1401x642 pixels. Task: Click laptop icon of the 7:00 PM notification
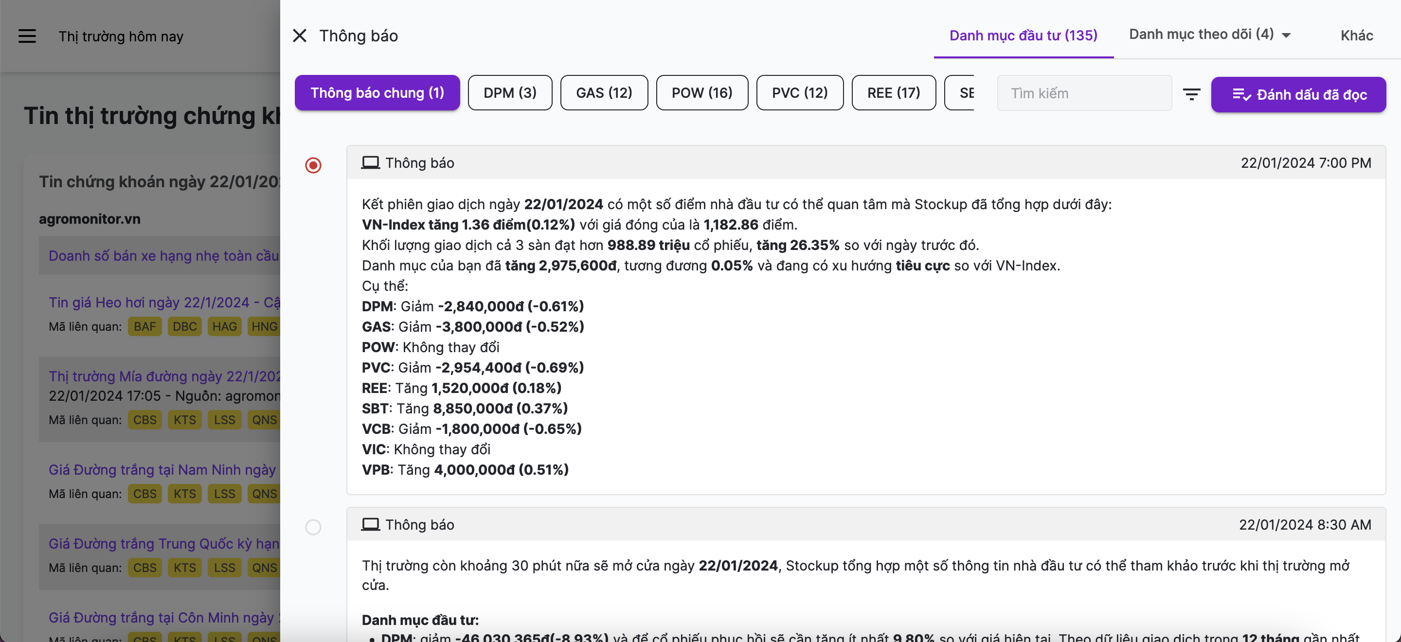click(370, 162)
